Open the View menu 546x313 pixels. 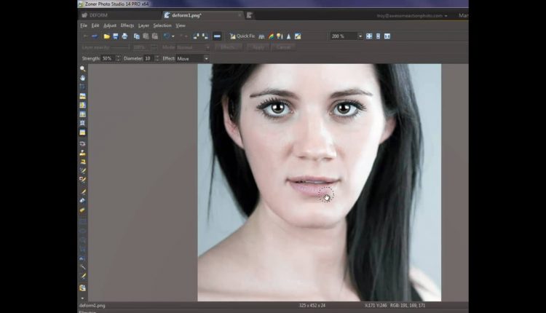point(181,25)
